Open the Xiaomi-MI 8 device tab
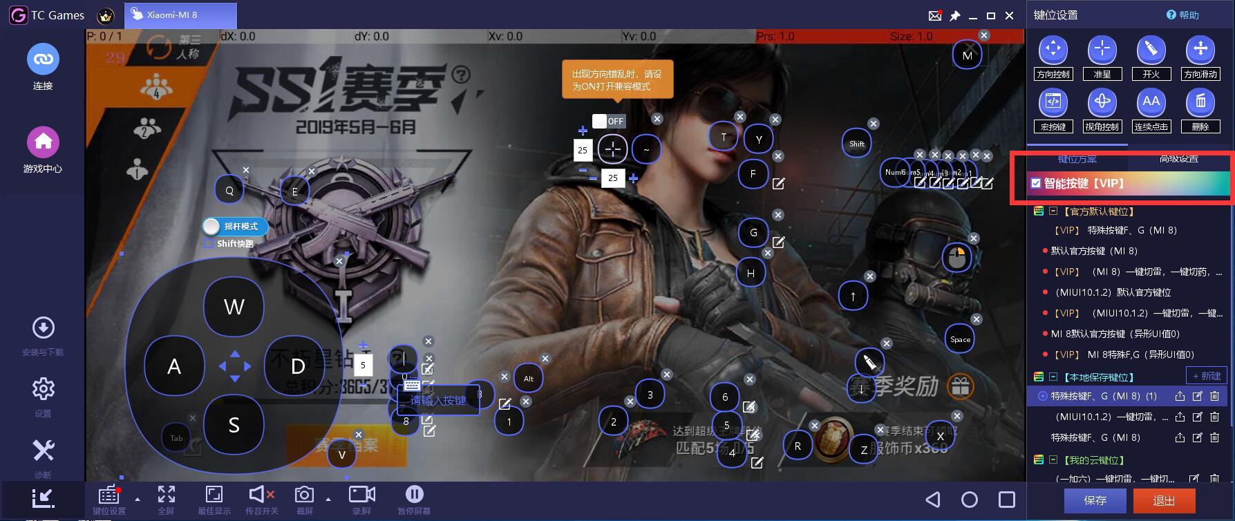This screenshot has height=521, width=1235. [180, 15]
